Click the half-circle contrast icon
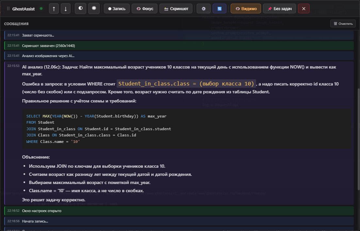This screenshot has height=231, width=360. (x=80, y=8)
